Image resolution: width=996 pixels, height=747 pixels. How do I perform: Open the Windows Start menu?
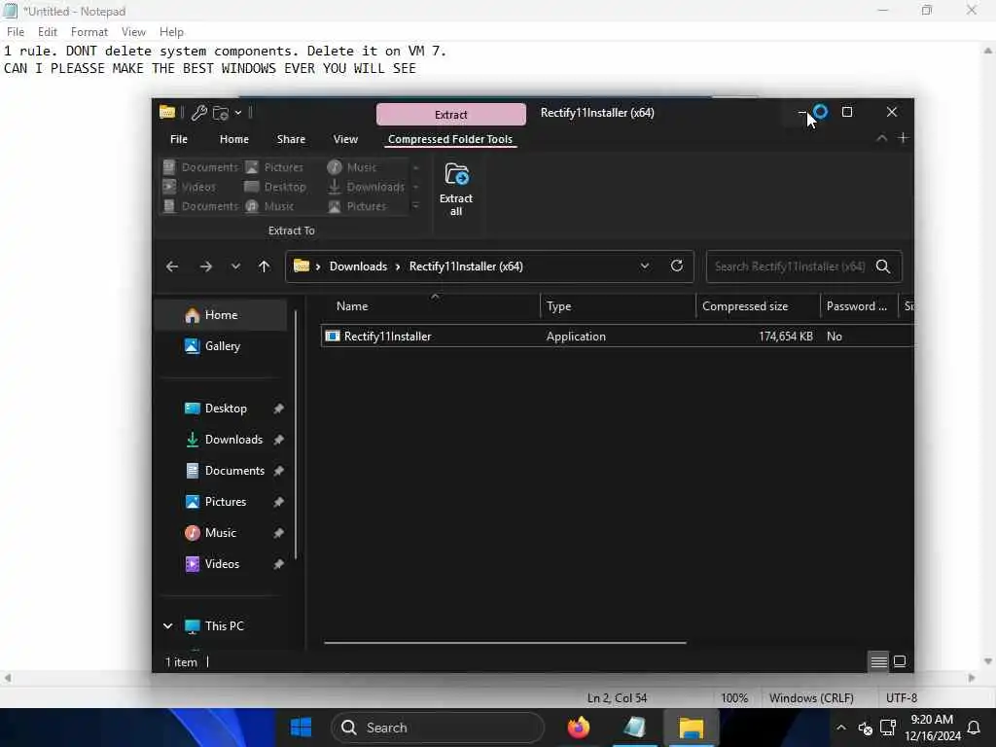[x=301, y=728]
